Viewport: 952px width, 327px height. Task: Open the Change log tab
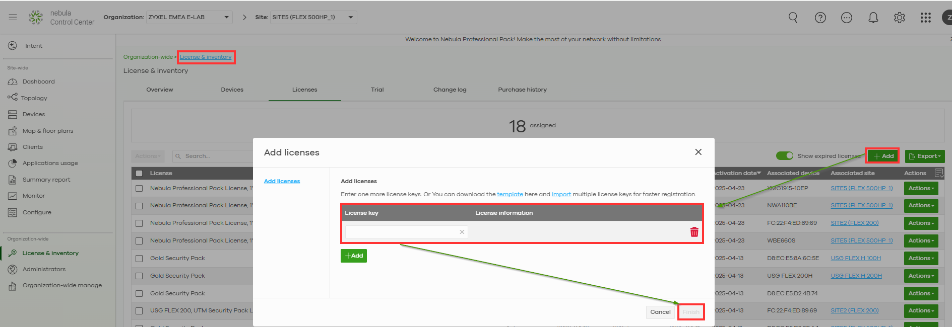(x=450, y=90)
